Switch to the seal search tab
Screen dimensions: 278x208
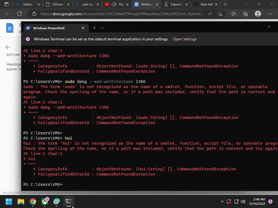click(87, 4)
